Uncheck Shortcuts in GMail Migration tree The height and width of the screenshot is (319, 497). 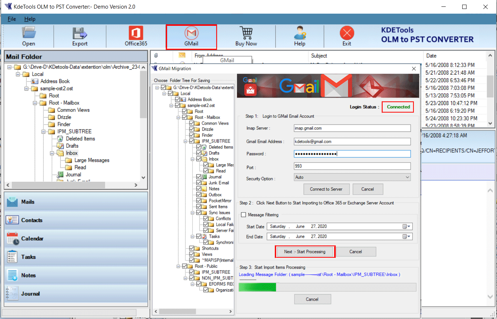pos(192,248)
